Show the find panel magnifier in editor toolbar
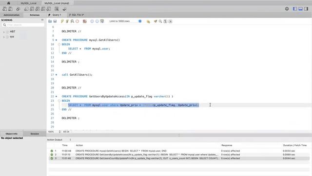The height and width of the screenshot is (176, 312). [160, 21]
